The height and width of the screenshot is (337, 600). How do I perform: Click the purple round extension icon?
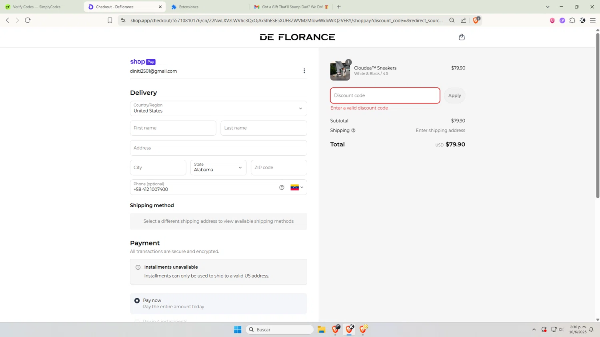562,20
